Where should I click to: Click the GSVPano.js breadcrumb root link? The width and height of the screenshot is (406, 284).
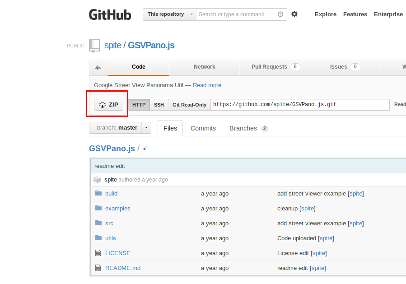[x=112, y=149]
